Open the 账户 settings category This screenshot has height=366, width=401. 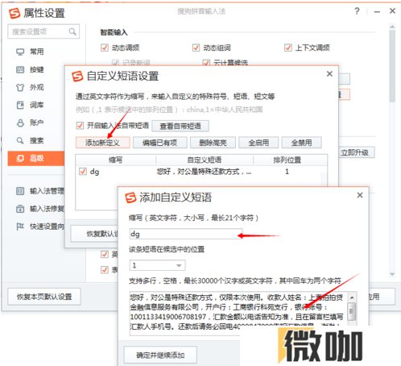(36, 123)
